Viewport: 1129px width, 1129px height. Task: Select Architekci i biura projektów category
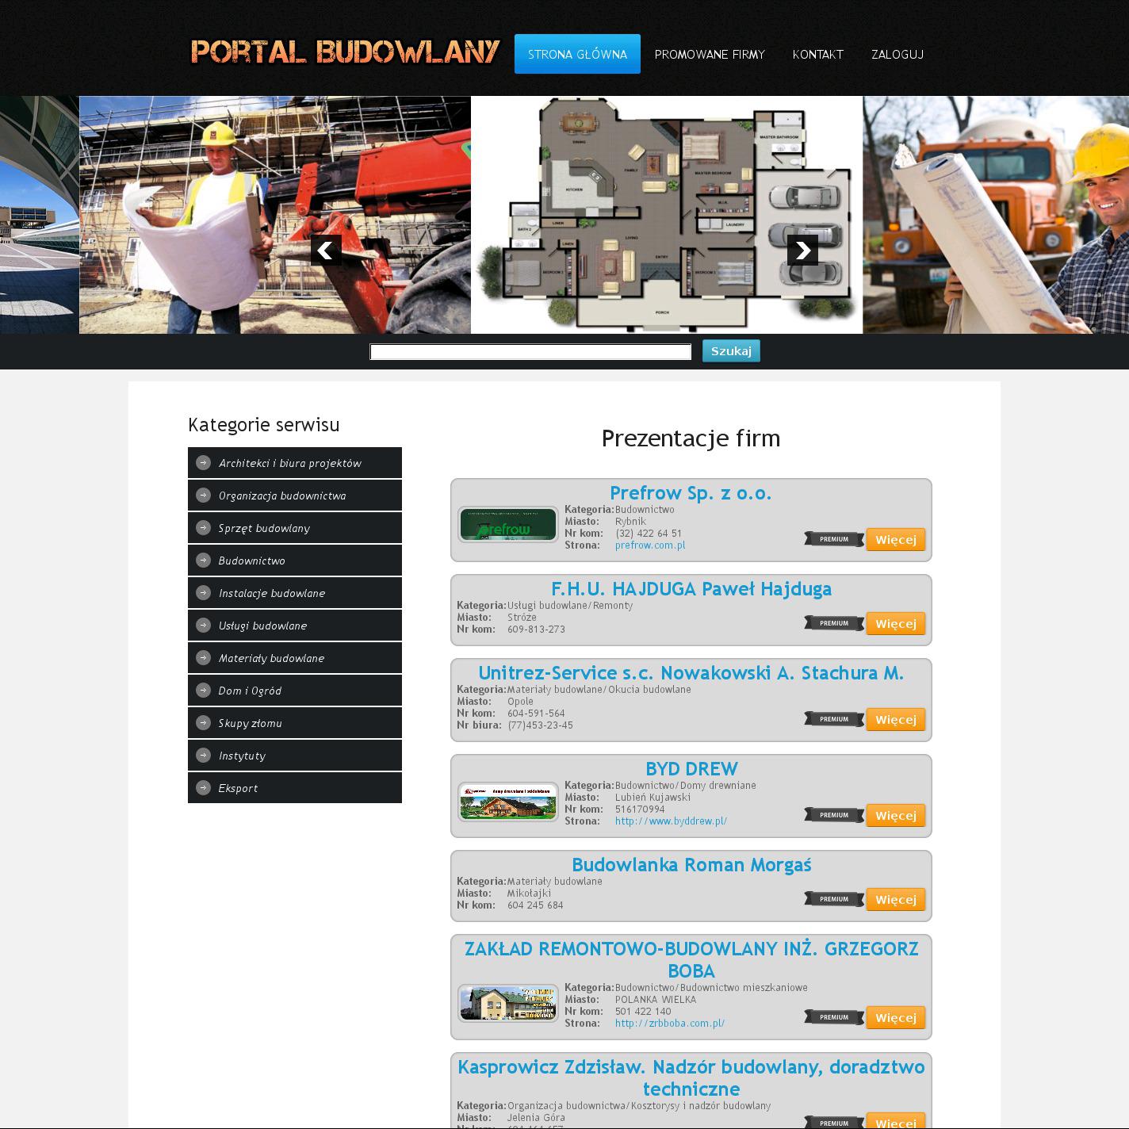(289, 463)
